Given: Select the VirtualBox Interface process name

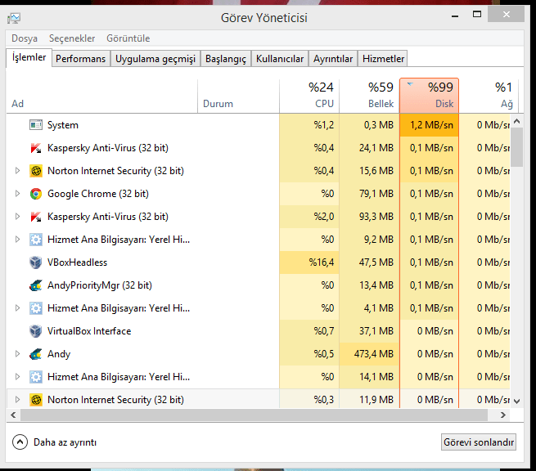Looking at the screenshot, I should point(89,331).
